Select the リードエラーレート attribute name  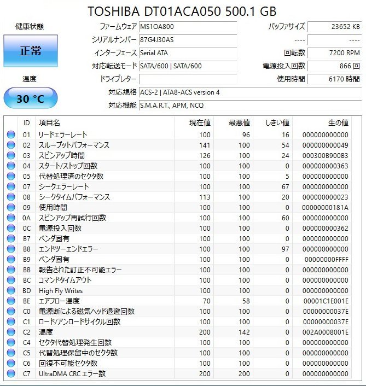pyautogui.click(x=63, y=134)
